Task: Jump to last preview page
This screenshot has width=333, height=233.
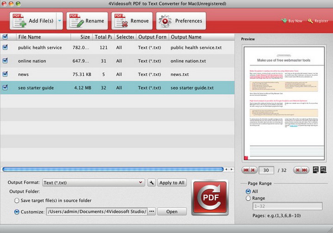Action: click(x=305, y=170)
